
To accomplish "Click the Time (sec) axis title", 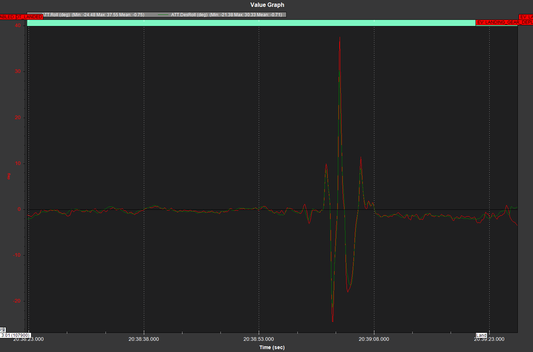I will point(272,348).
